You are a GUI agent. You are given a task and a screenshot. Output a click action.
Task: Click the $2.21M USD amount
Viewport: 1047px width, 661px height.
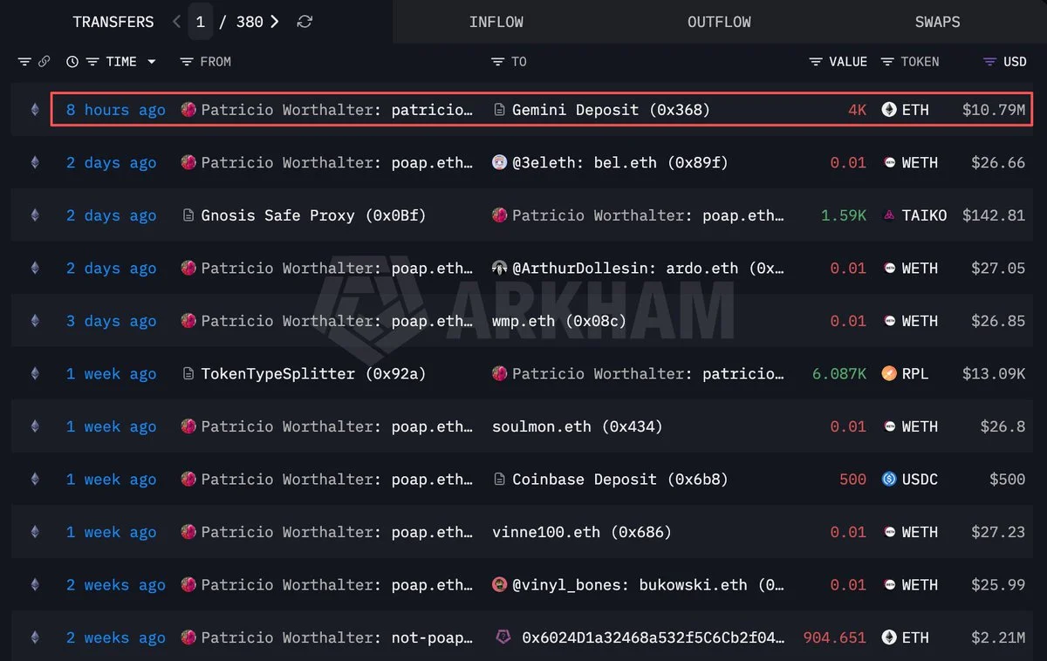[998, 637]
